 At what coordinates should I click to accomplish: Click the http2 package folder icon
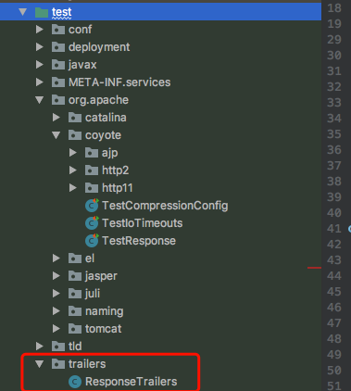click(x=92, y=170)
